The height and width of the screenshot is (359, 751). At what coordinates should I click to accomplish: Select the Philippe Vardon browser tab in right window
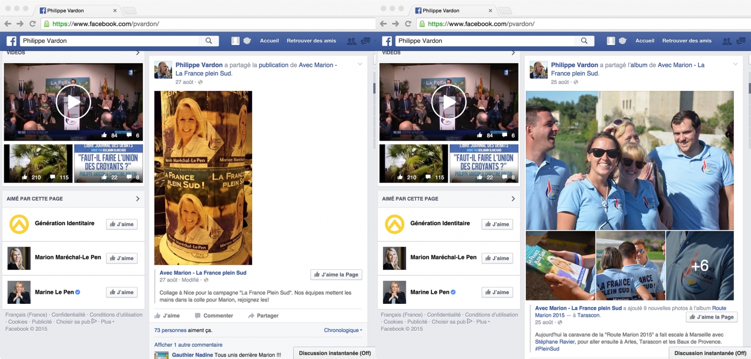[x=453, y=11]
